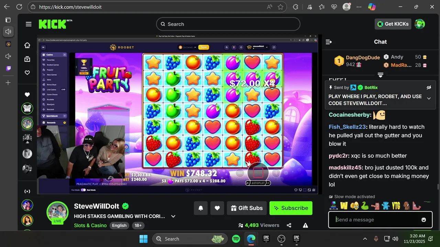
Task: Pick the green snake emote
Action: pyautogui.click(x=365, y=206)
